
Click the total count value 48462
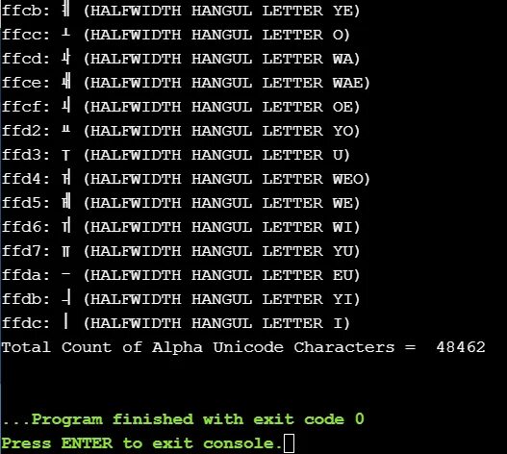coord(461,347)
